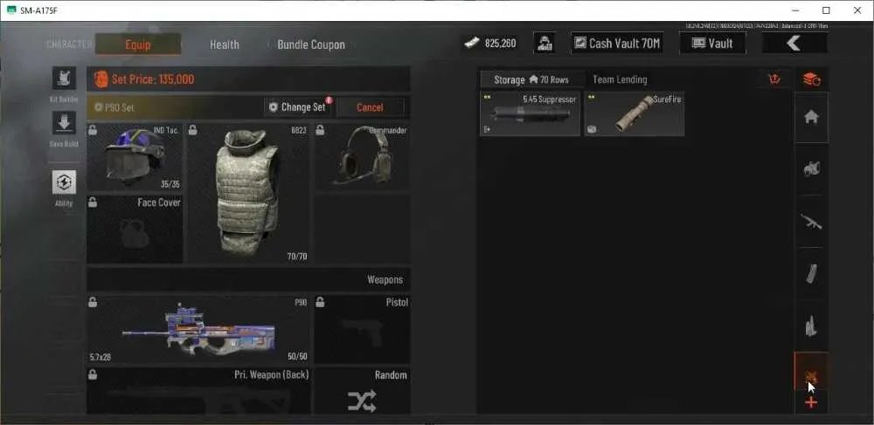874x425 pixels.
Task: Switch to the Equip tab
Action: (138, 45)
